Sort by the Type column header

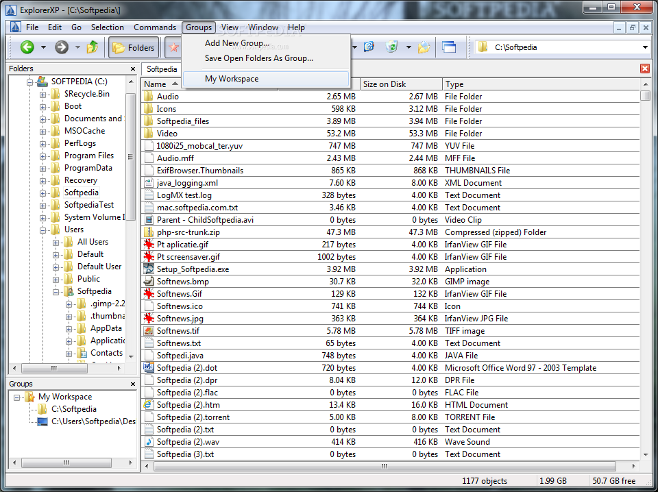tap(541, 84)
